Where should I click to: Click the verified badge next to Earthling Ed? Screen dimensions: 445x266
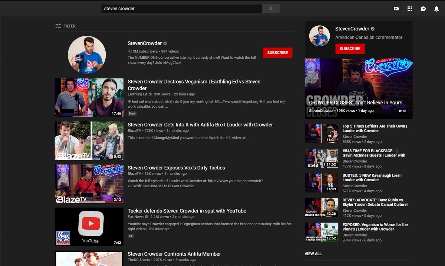(150, 94)
